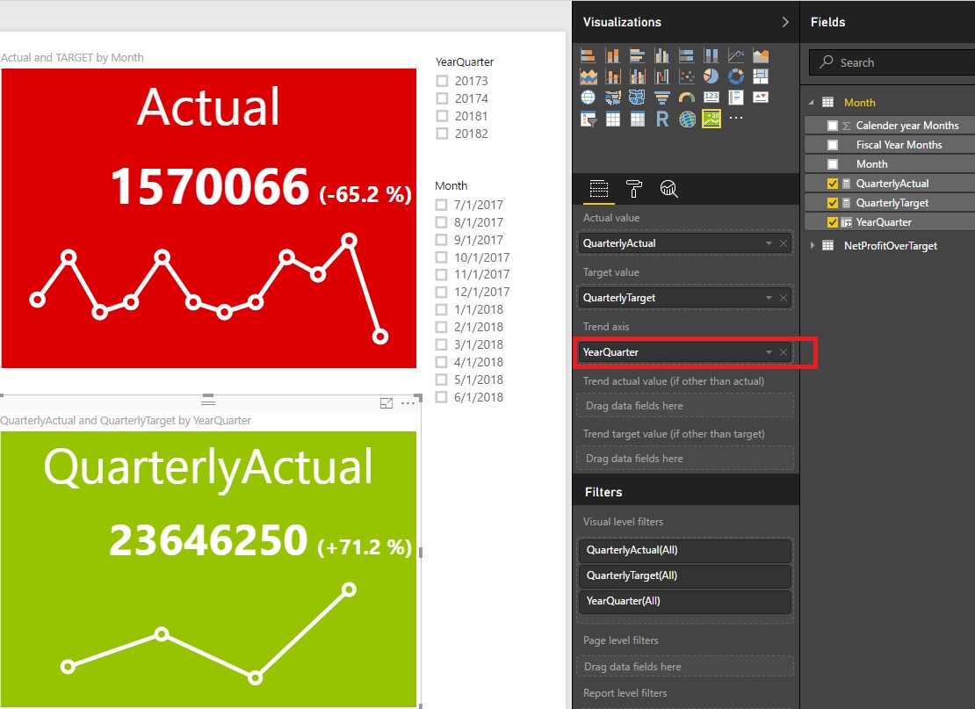975x709 pixels.
Task: Select the Map globe visual
Action: [588, 97]
